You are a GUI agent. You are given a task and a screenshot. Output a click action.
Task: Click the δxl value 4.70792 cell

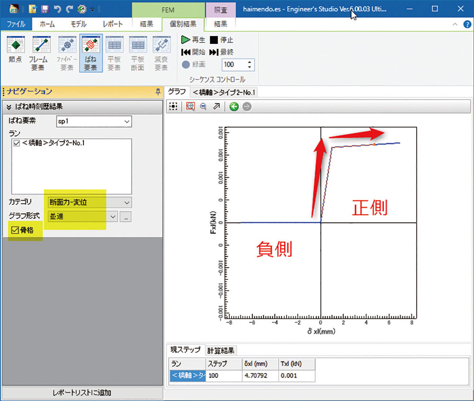coord(260,375)
